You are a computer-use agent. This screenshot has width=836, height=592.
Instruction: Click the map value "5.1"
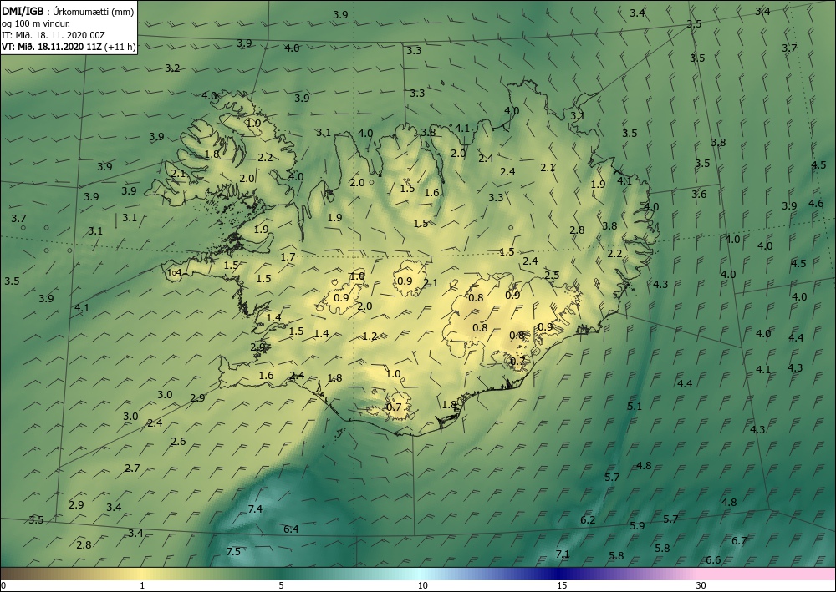635,406
